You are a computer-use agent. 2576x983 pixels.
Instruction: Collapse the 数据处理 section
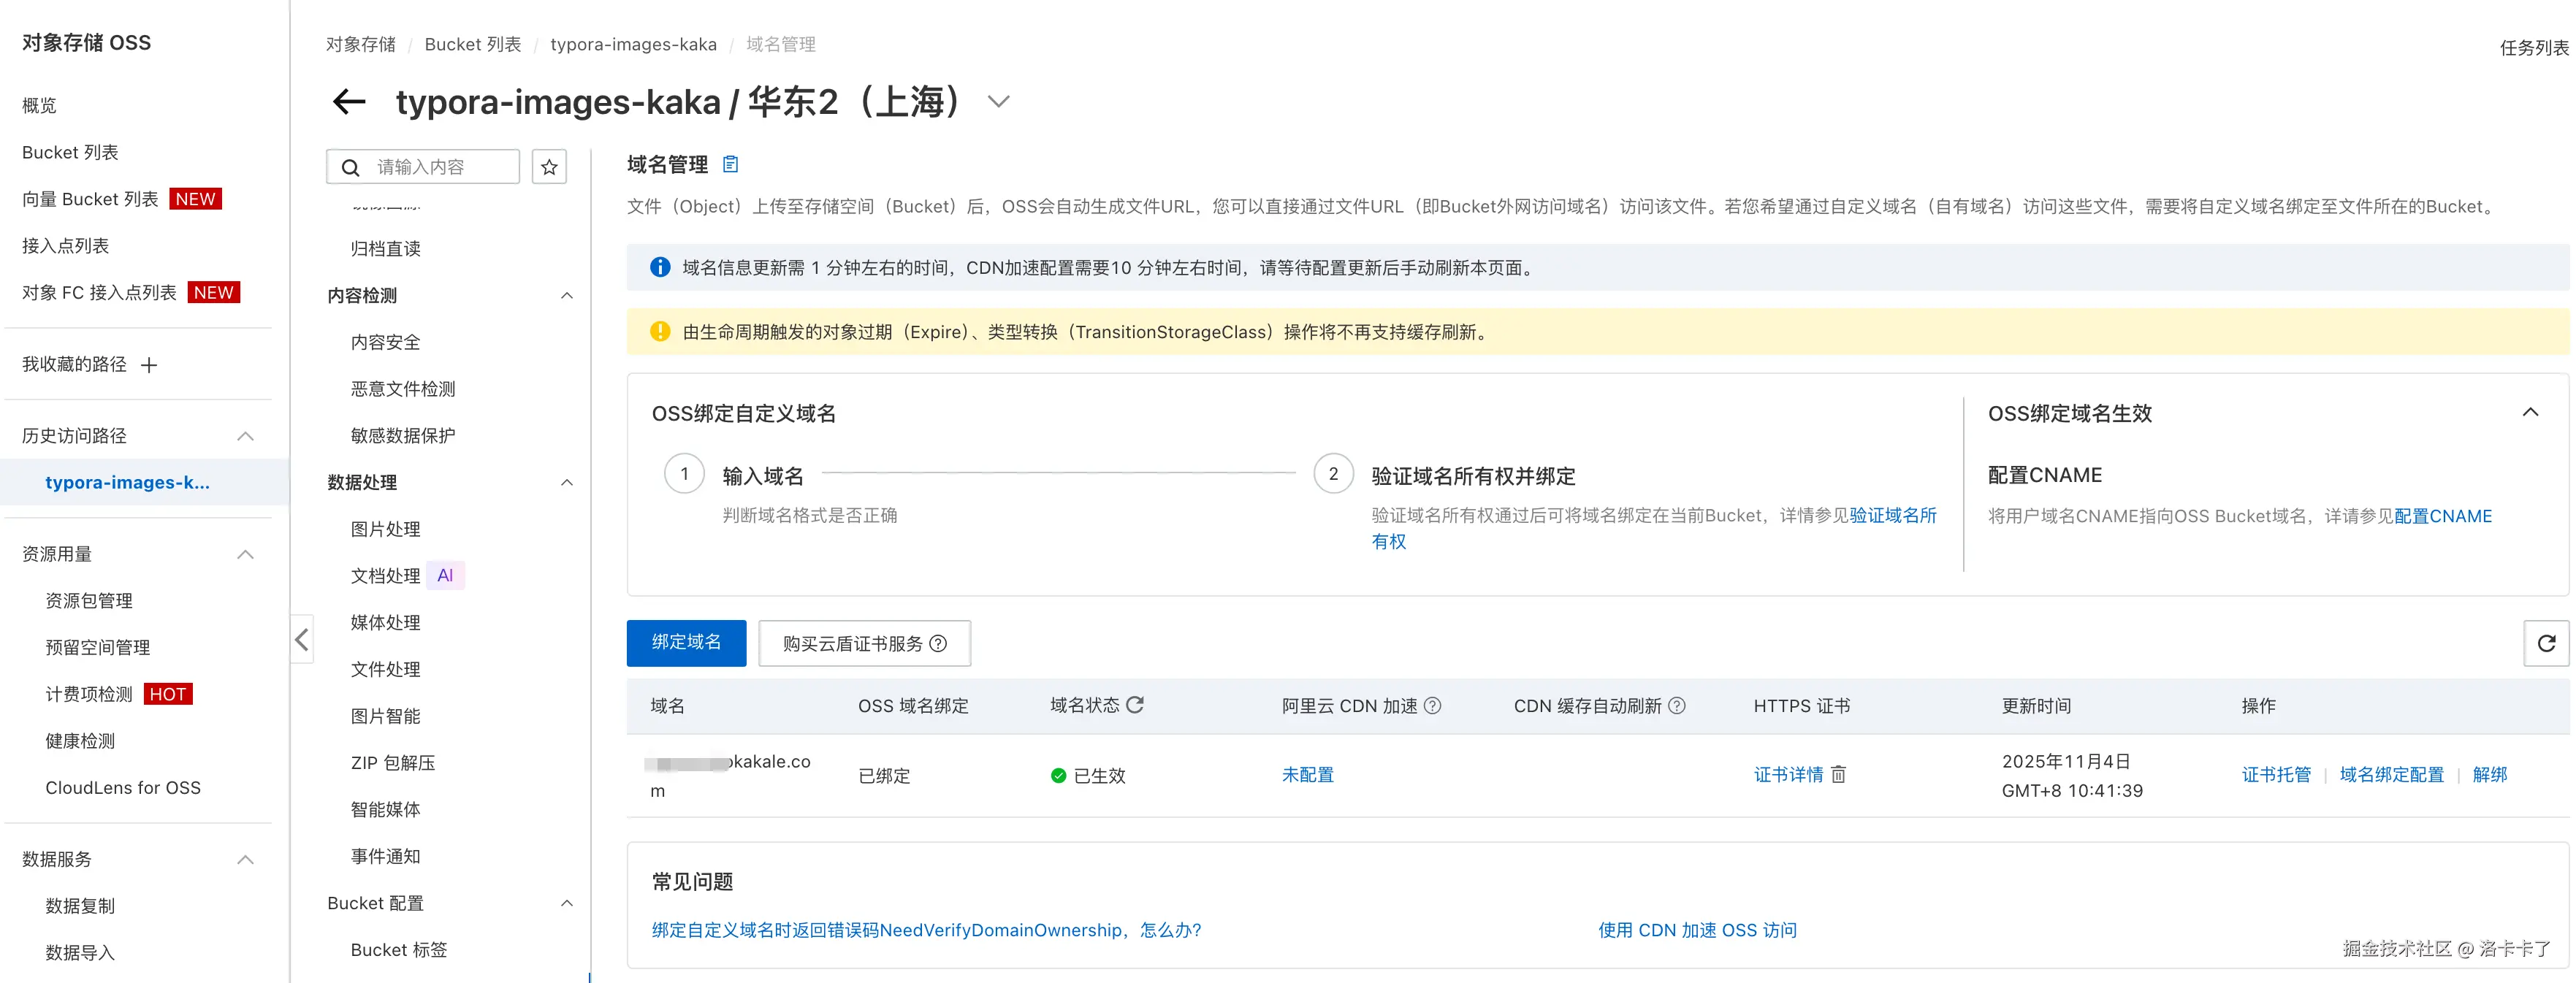[x=566, y=483]
